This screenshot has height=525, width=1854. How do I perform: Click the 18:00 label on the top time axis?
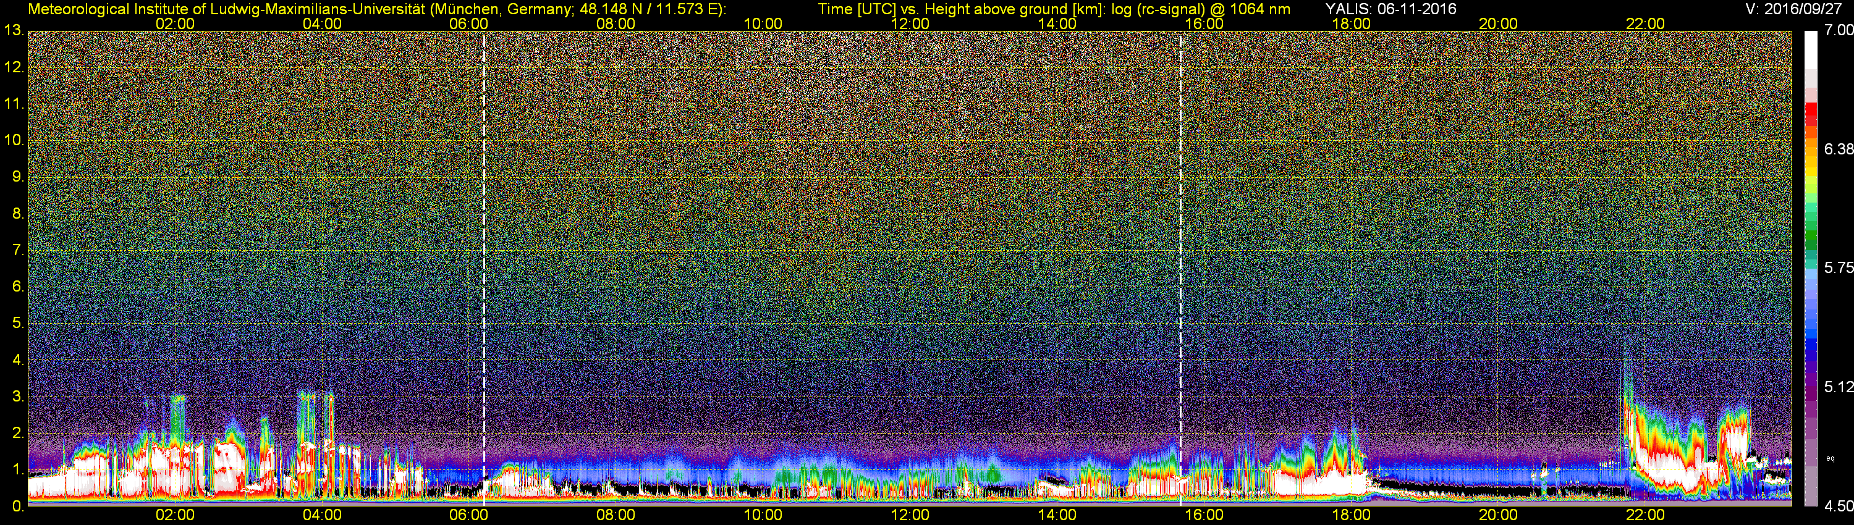pos(1351,23)
